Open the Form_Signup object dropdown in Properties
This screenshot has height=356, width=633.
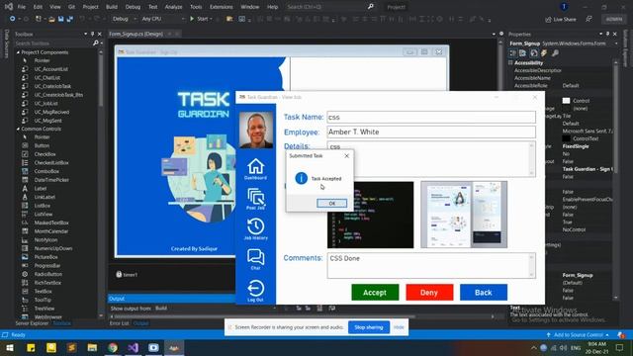(x=616, y=44)
